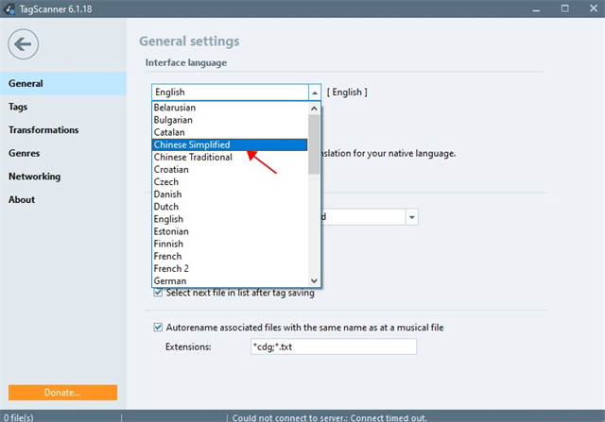Image resolution: width=605 pixels, height=422 pixels.
Task: Go to Networking settings
Action: pos(34,177)
